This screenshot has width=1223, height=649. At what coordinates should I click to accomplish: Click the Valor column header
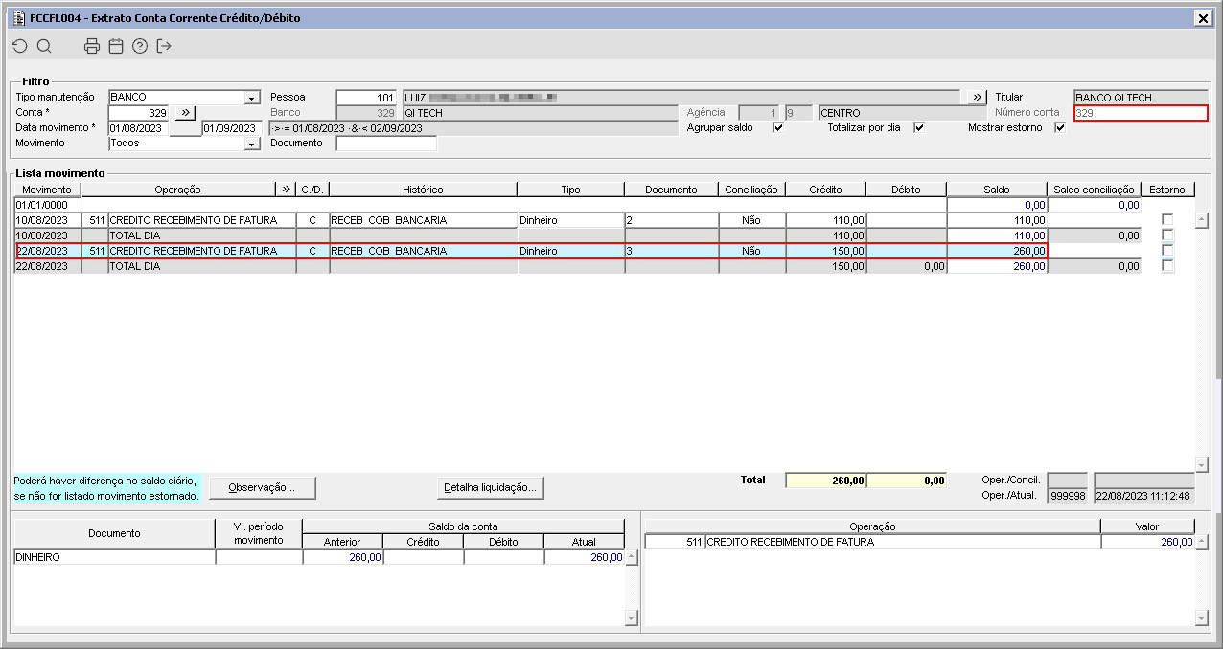pyautogui.click(x=1147, y=526)
